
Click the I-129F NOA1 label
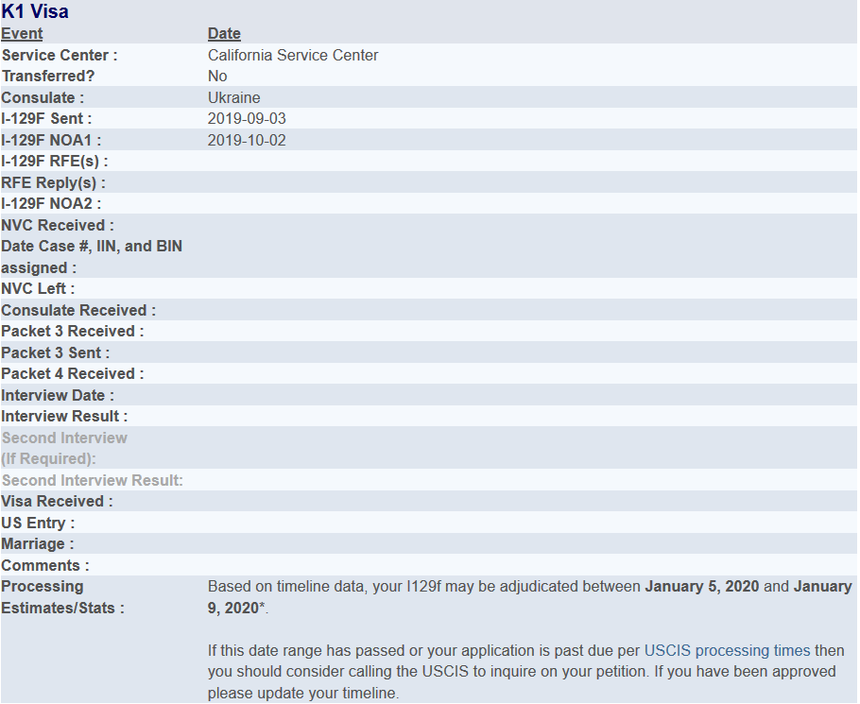click(x=51, y=141)
